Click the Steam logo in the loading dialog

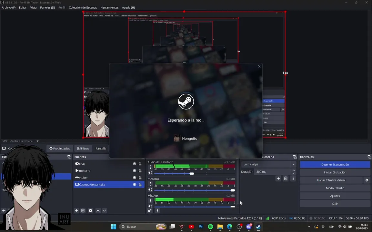(186, 101)
